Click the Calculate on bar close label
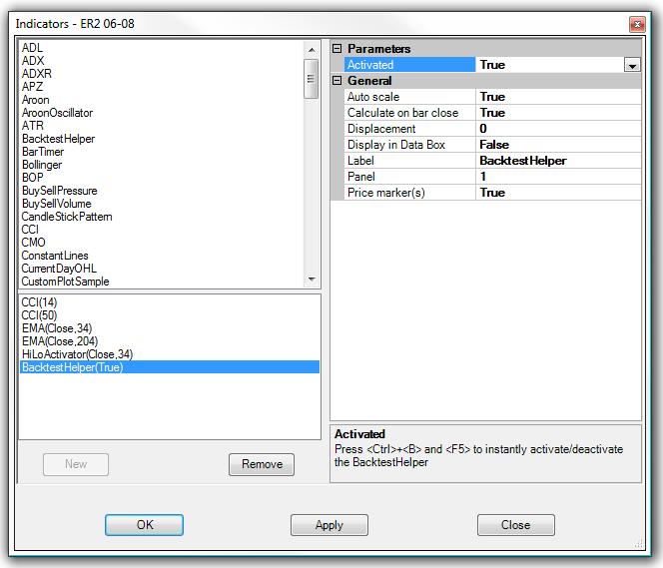 tap(403, 113)
